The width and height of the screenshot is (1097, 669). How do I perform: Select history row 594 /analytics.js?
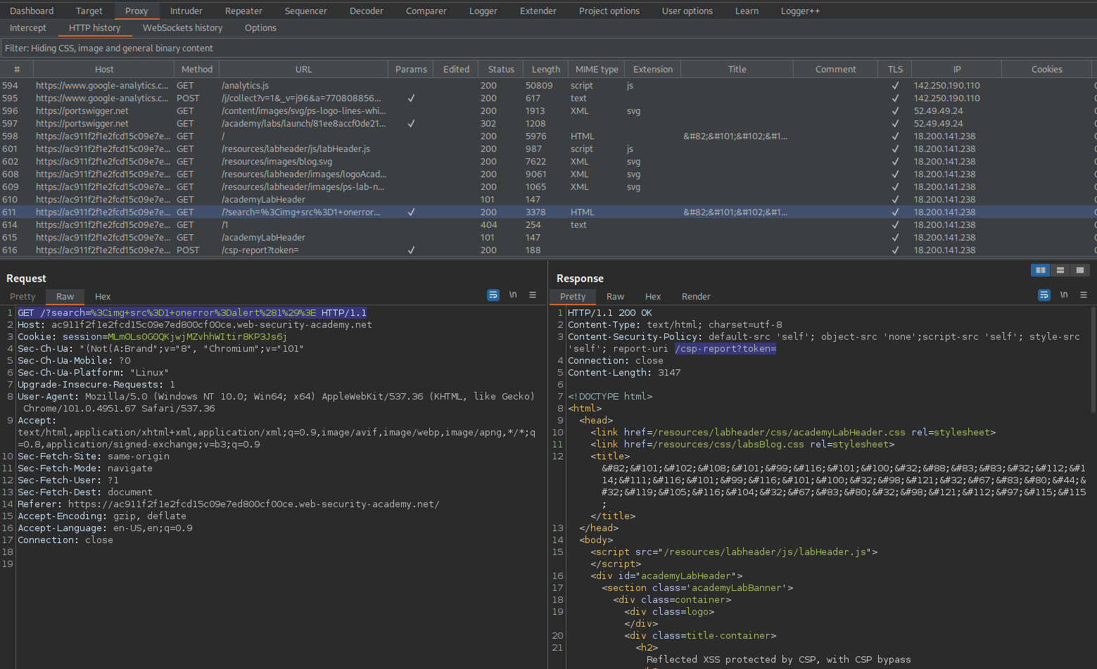[x=548, y=86]
